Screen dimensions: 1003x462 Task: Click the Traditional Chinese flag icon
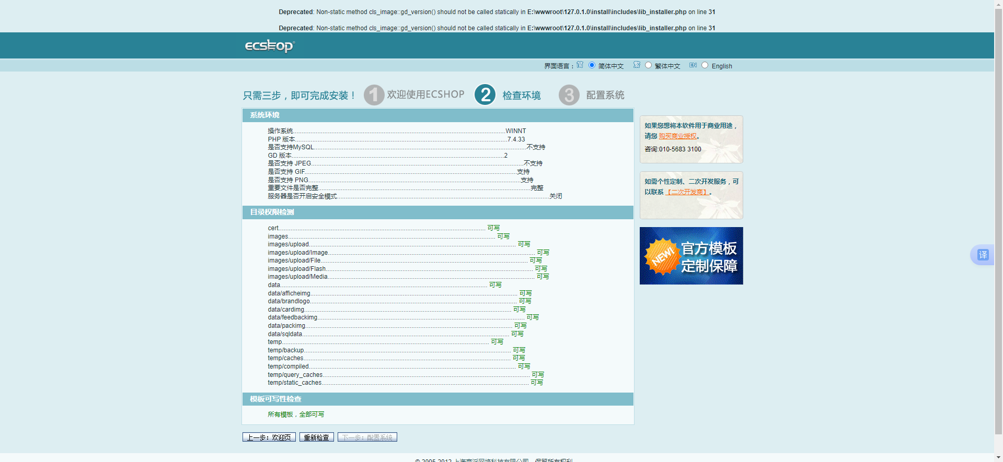(637, 65)
